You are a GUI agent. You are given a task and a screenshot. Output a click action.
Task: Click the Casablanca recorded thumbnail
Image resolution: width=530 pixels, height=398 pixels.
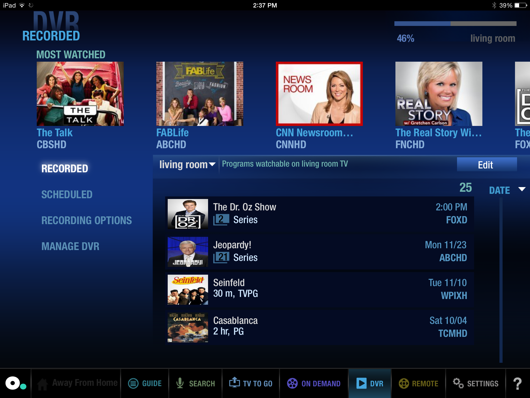(188, 326)
